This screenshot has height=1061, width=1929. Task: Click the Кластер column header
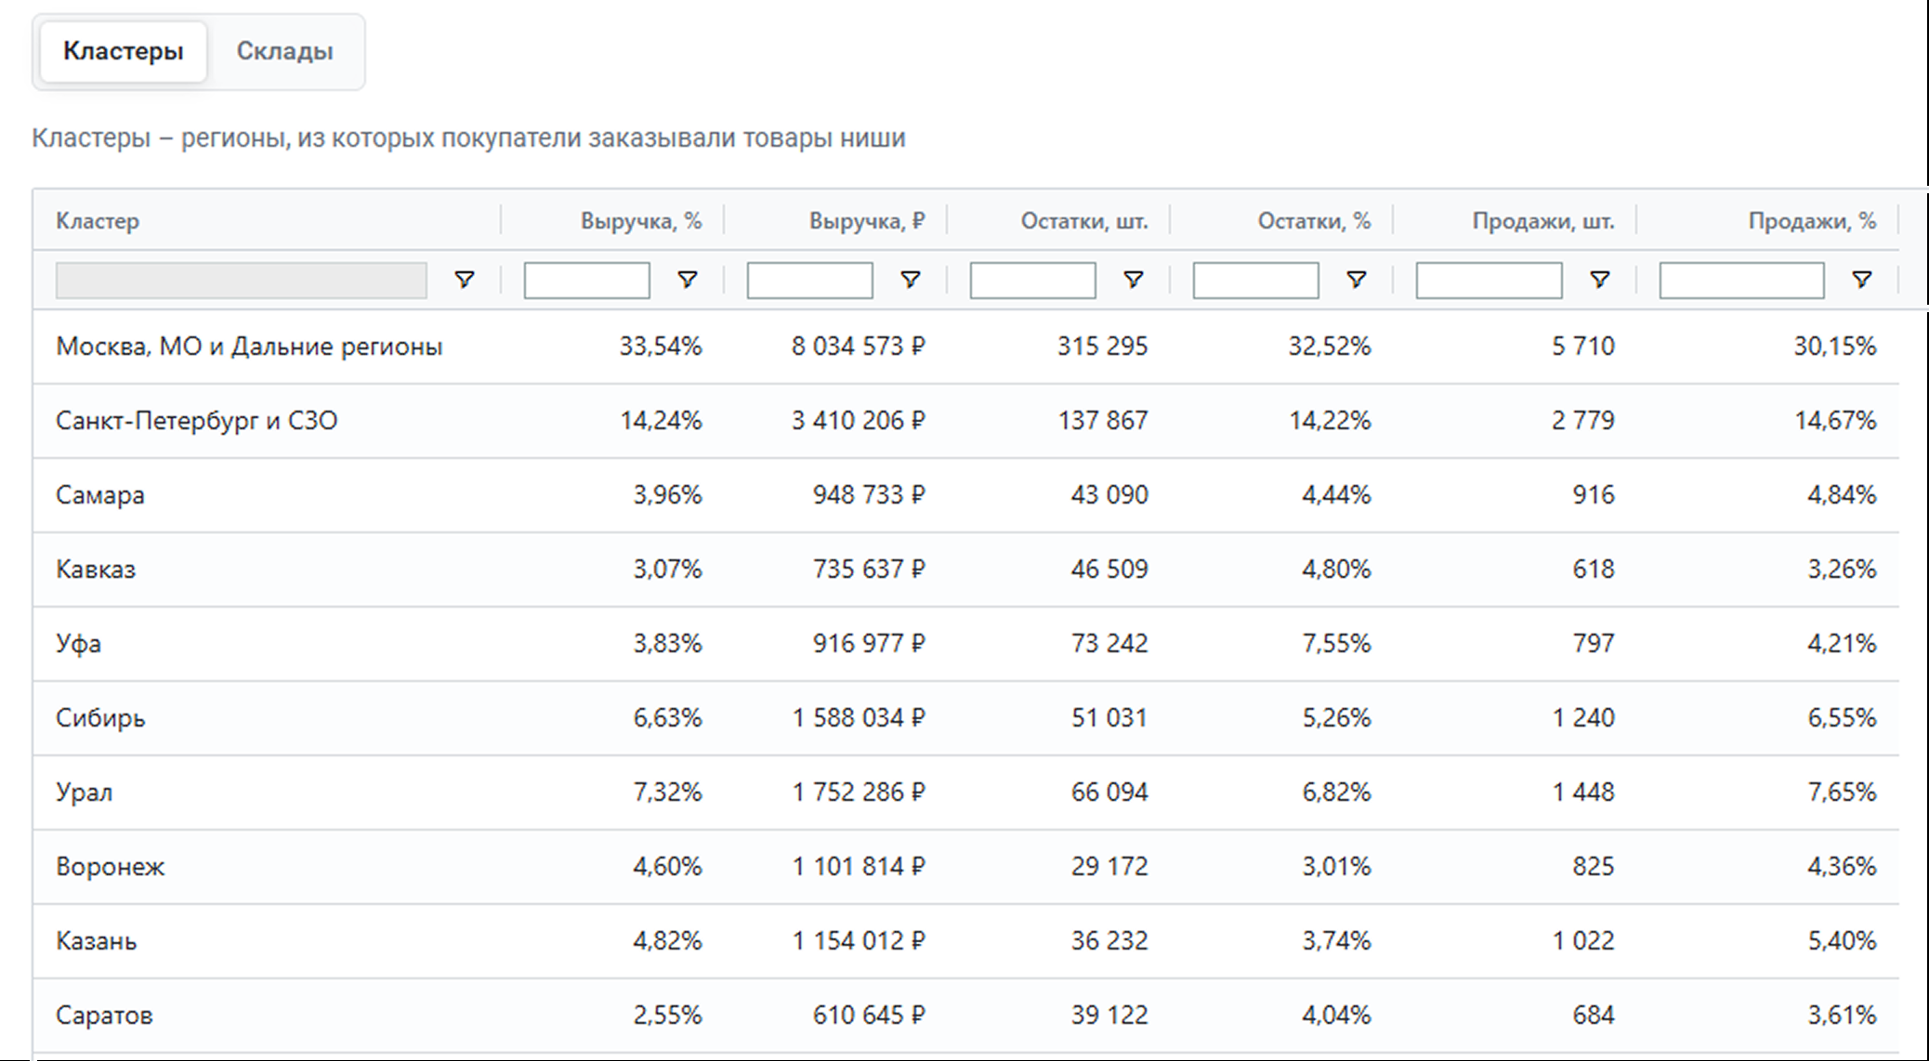point(98,221)
